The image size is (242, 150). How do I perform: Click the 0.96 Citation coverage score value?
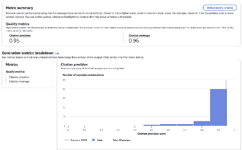134,41
